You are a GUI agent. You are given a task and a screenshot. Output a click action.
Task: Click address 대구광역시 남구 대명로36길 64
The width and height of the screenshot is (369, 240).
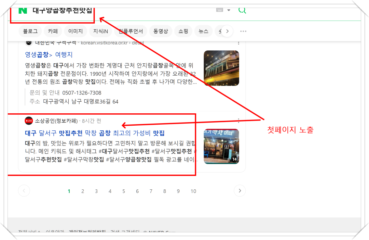[81, 102]
